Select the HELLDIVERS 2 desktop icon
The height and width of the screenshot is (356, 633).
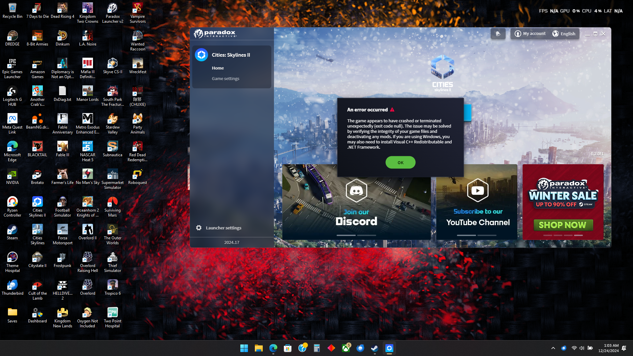point(62,290)
